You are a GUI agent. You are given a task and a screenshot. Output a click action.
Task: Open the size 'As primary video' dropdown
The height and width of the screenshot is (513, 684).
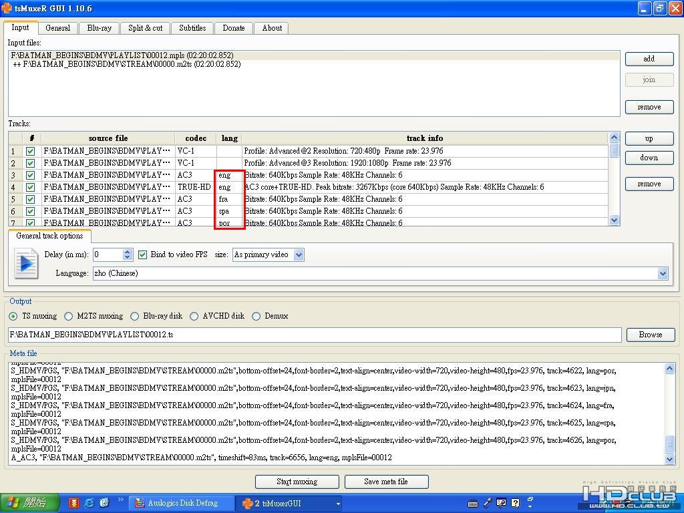(299, 254)
